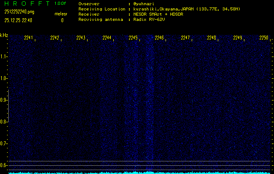Click the 0.7 kHz axis label
This screenshot has height=174, width=274.
click(3, 144)
